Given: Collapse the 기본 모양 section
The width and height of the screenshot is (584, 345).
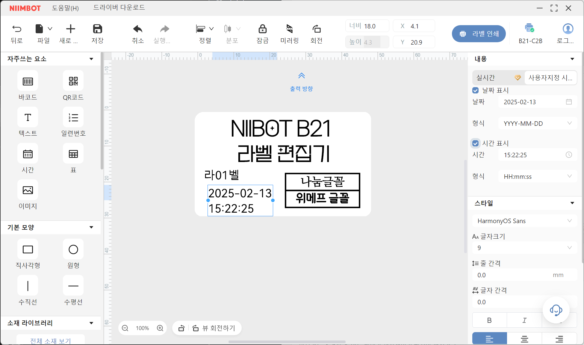Looking at the screenshot, I should (x=91, y=227).
